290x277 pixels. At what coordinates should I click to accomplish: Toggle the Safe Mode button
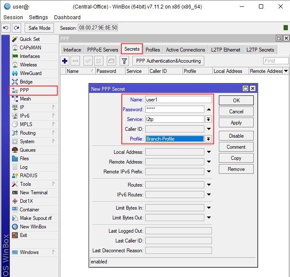coord(40,28)
